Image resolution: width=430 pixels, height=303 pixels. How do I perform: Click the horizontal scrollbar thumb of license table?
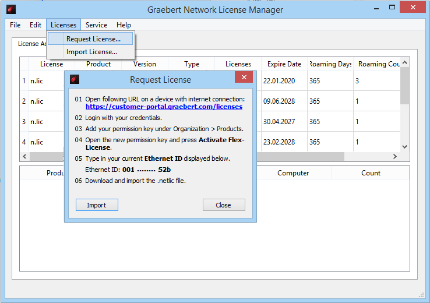[300, 156]
